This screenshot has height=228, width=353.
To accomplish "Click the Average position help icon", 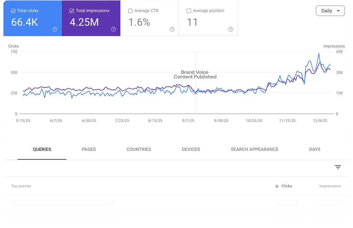I will tap(231, 29).
